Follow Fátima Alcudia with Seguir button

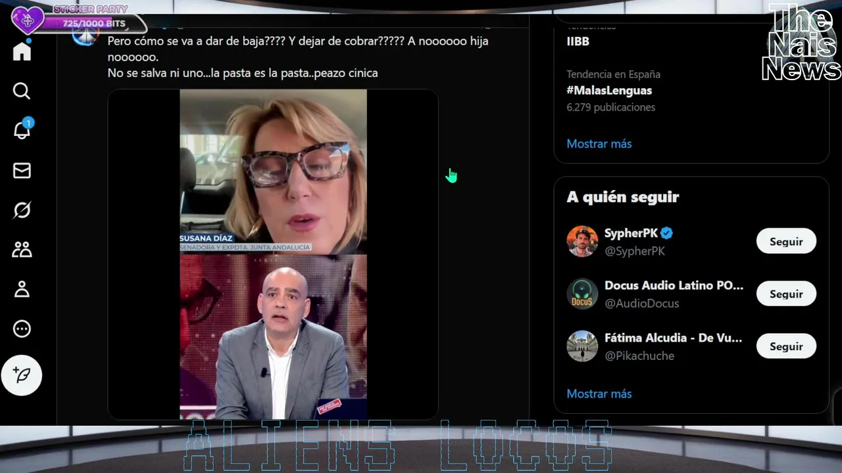[x=786, y=346]
